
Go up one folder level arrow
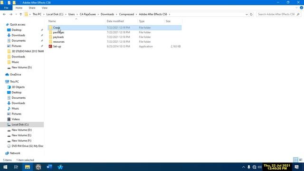click(21, 14)
